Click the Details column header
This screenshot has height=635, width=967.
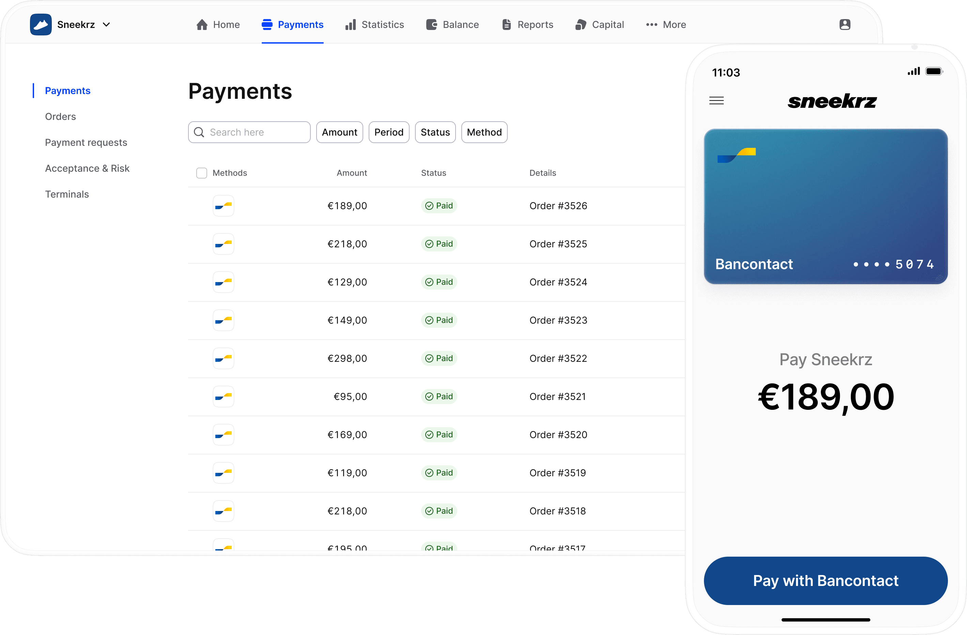[542, 173]
